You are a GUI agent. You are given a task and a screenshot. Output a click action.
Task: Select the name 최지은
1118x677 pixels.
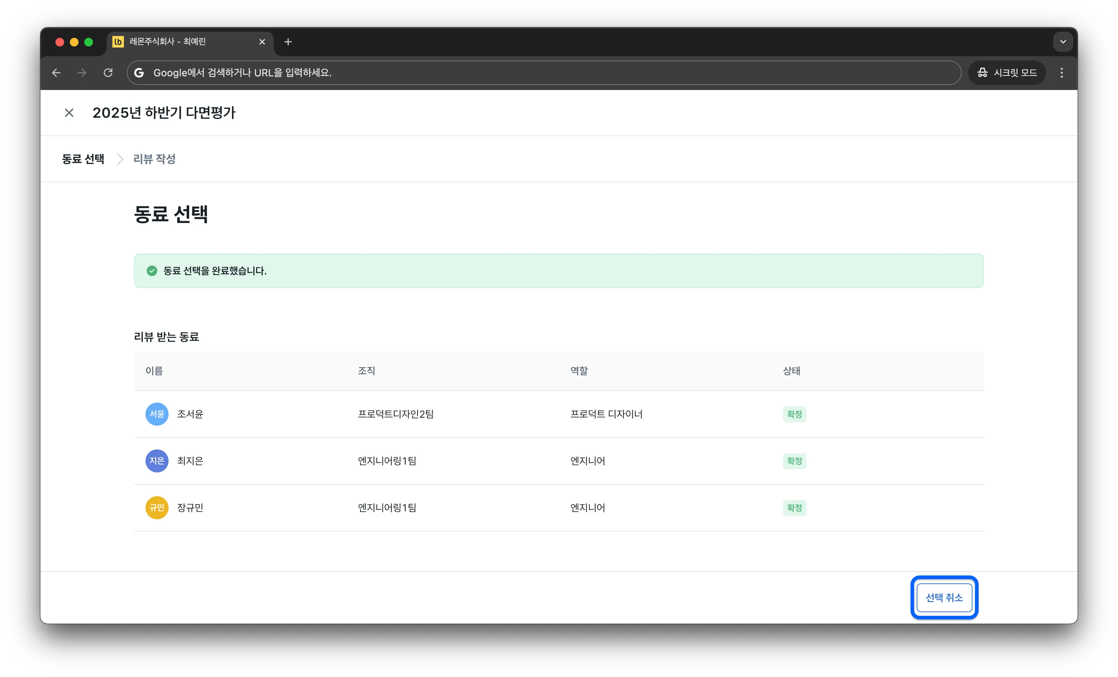point(190,461)
